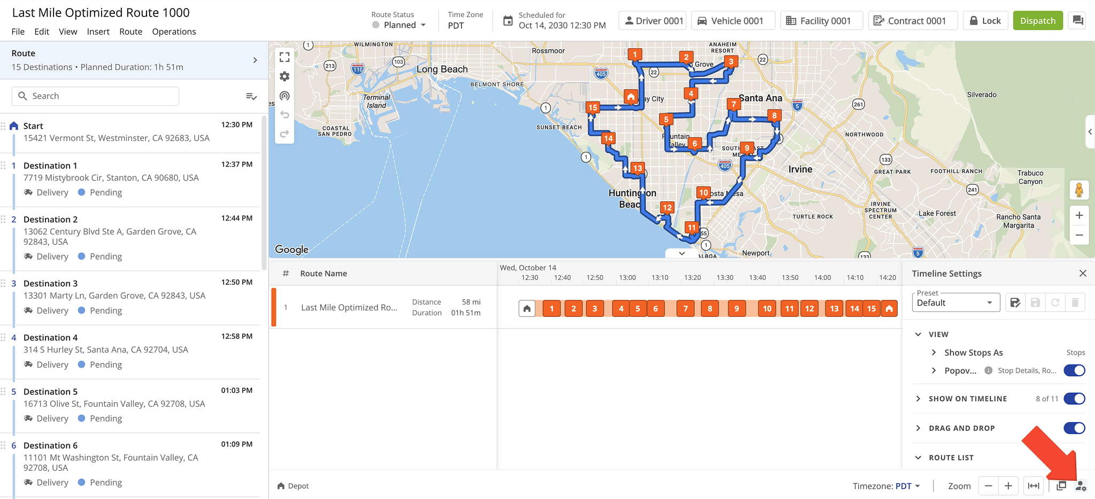Click the Driver 0001 button
The image size is (1095, 499).
click(653, 20)
